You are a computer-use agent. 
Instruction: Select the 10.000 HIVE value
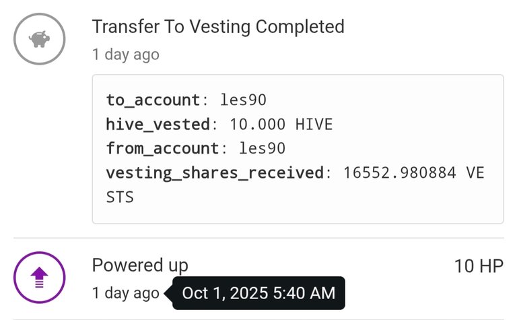[281, 125]
